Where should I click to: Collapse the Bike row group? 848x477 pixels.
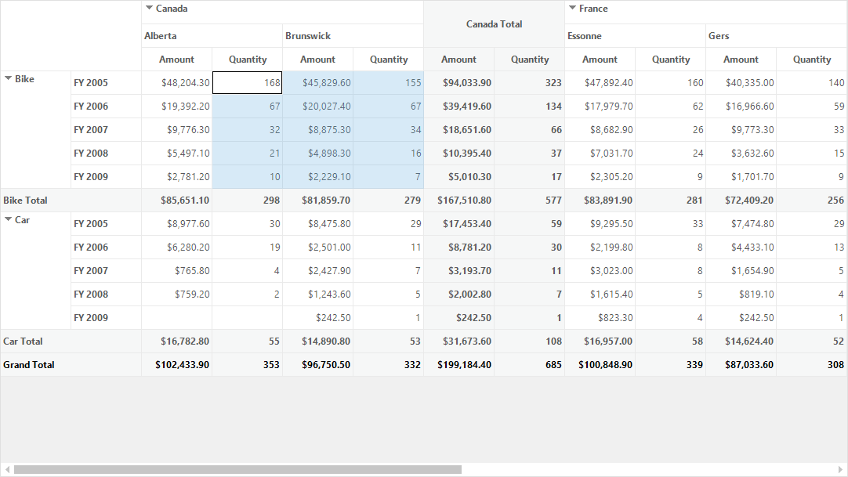pyautogui.click(x=8, y=78)
